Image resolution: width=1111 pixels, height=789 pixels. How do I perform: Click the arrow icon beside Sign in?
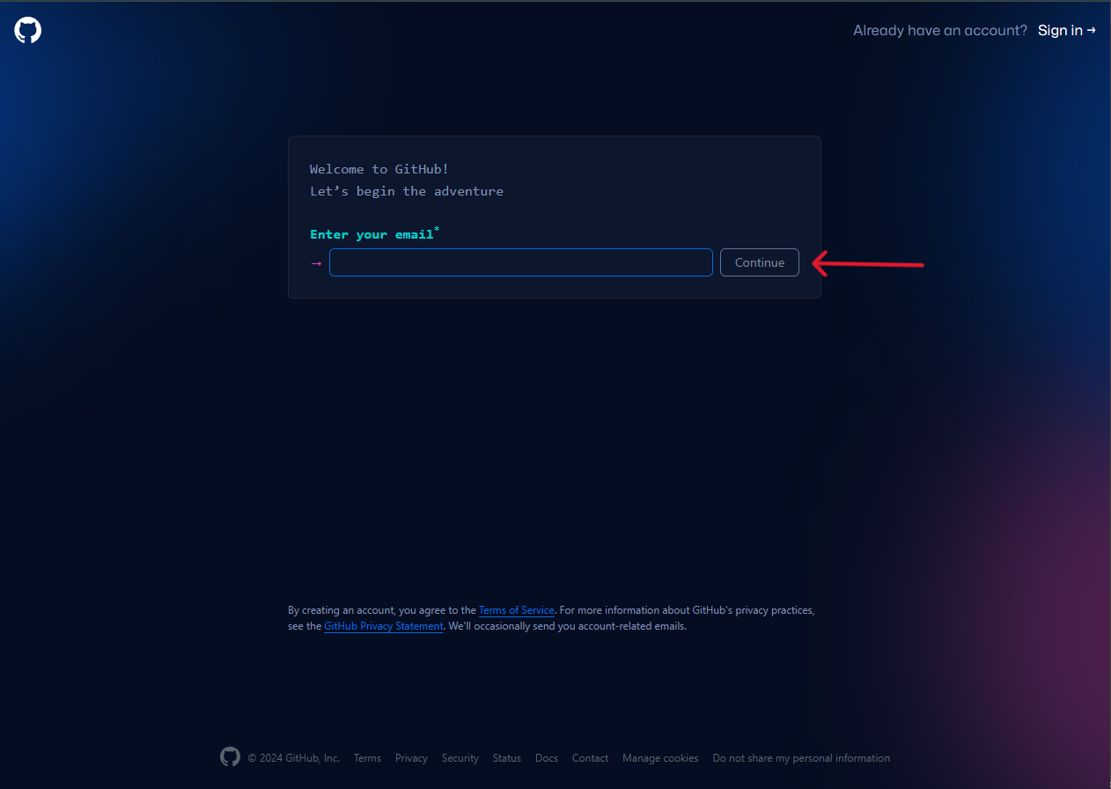click(1092, 30)
